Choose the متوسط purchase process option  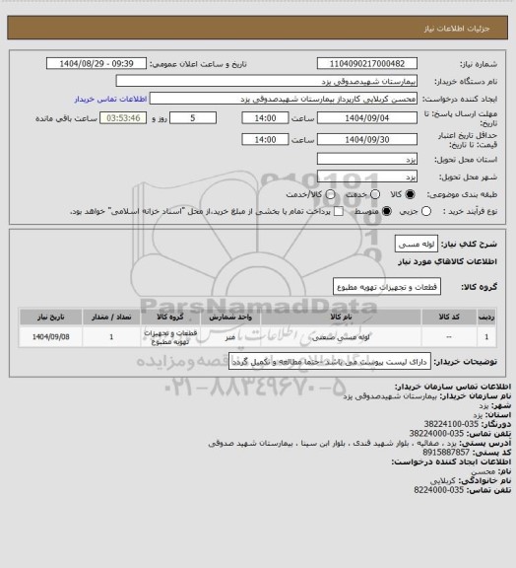pyautogui.click(x=387, y=211)
